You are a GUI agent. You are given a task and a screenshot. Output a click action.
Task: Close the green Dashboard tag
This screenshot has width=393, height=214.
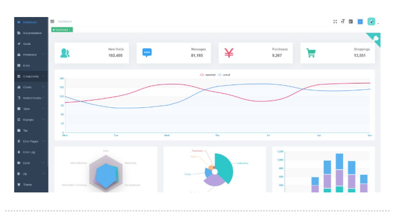point(70,30)
